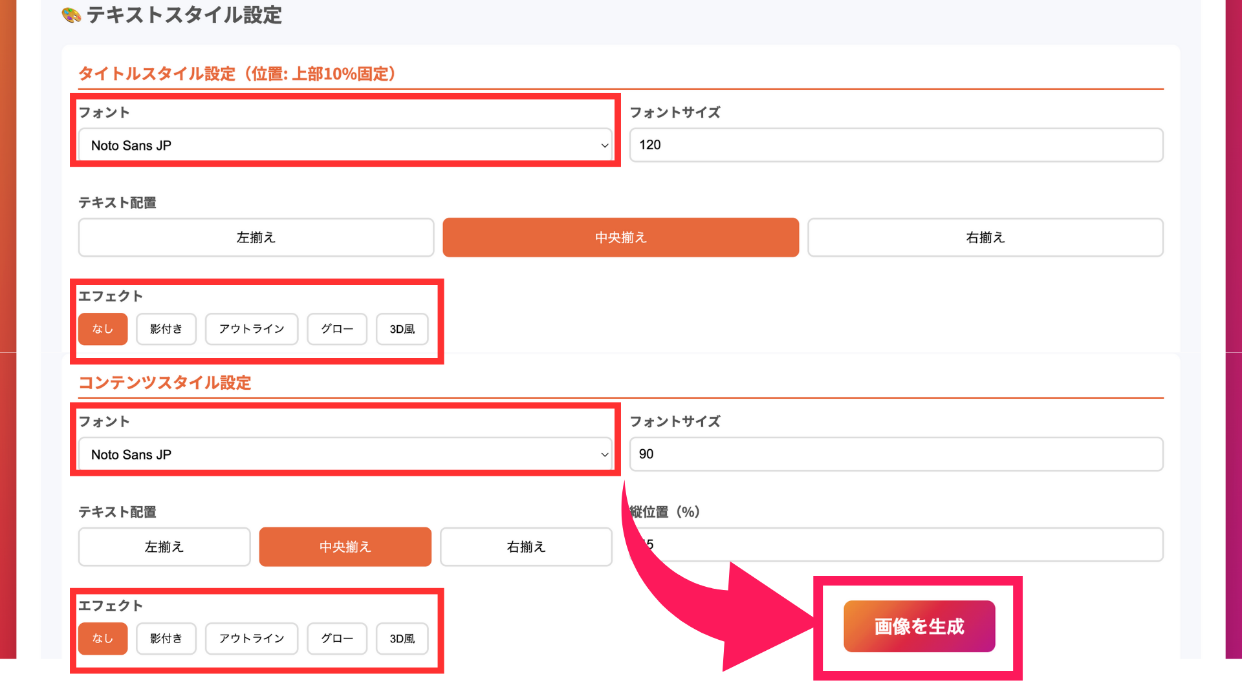This screenshot has height=698, width=1242.
Task: Choose content effect 影付き
Action: (x=166, y=639)
